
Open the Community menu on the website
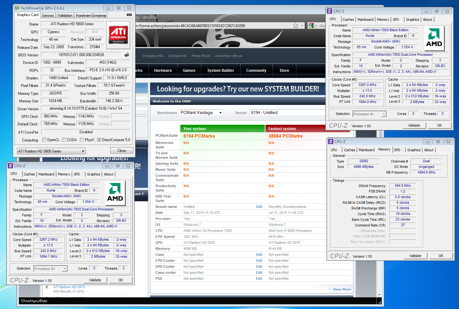(x=256, y=71)
